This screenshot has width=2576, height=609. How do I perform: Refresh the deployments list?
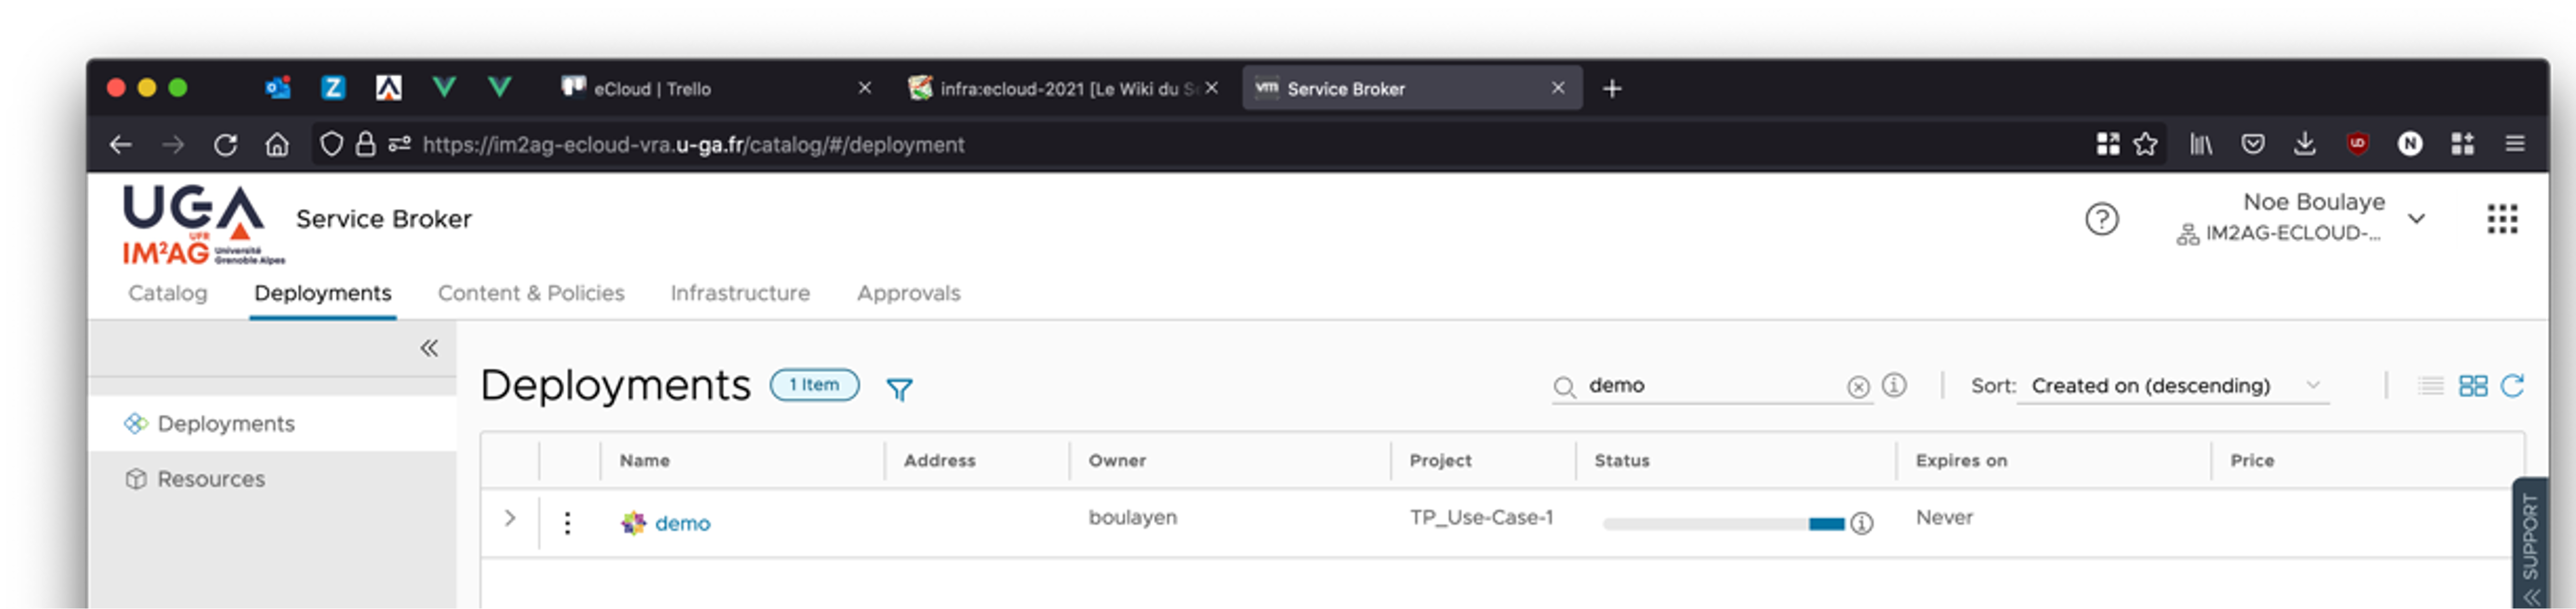(2512, 386)
